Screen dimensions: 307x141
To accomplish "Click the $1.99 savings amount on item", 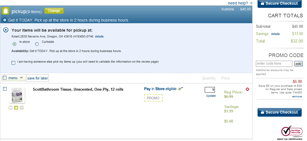I will pyautogui.click(x=229, y=111).
